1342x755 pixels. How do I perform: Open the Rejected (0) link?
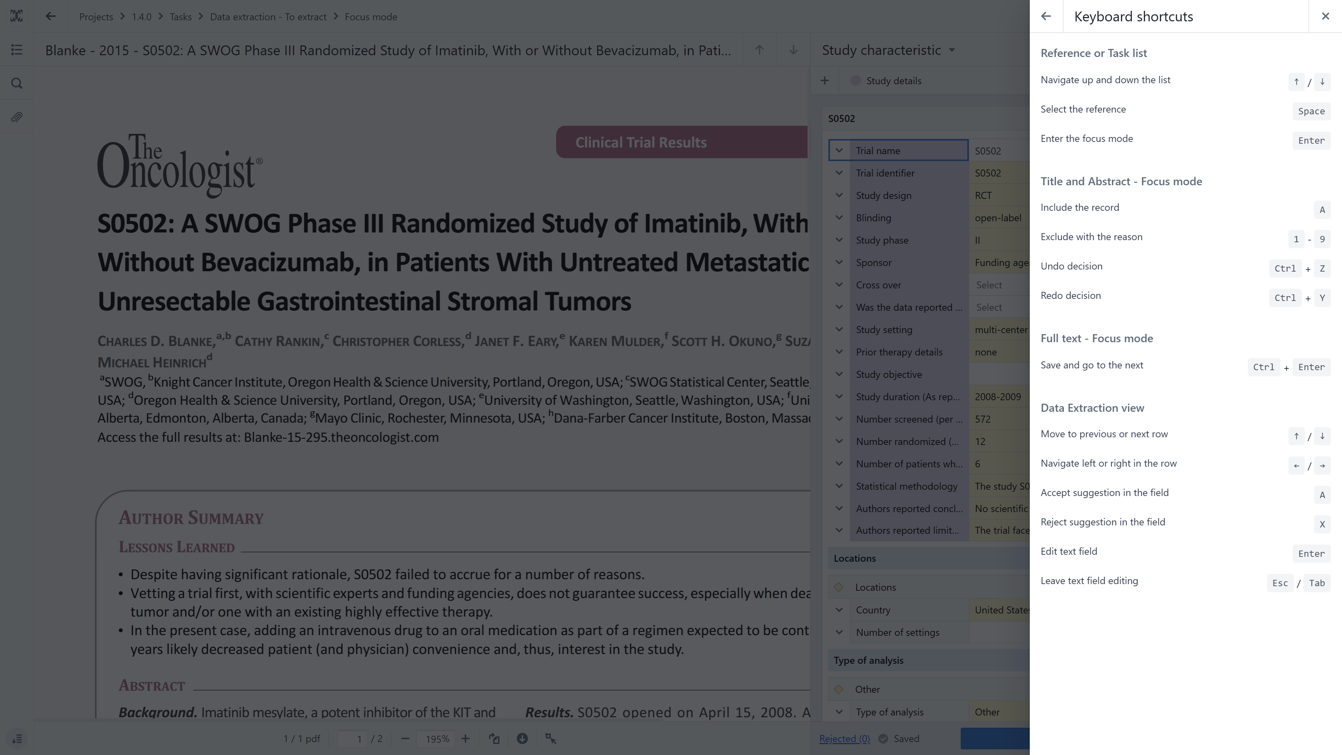click(x=844, y=738)
